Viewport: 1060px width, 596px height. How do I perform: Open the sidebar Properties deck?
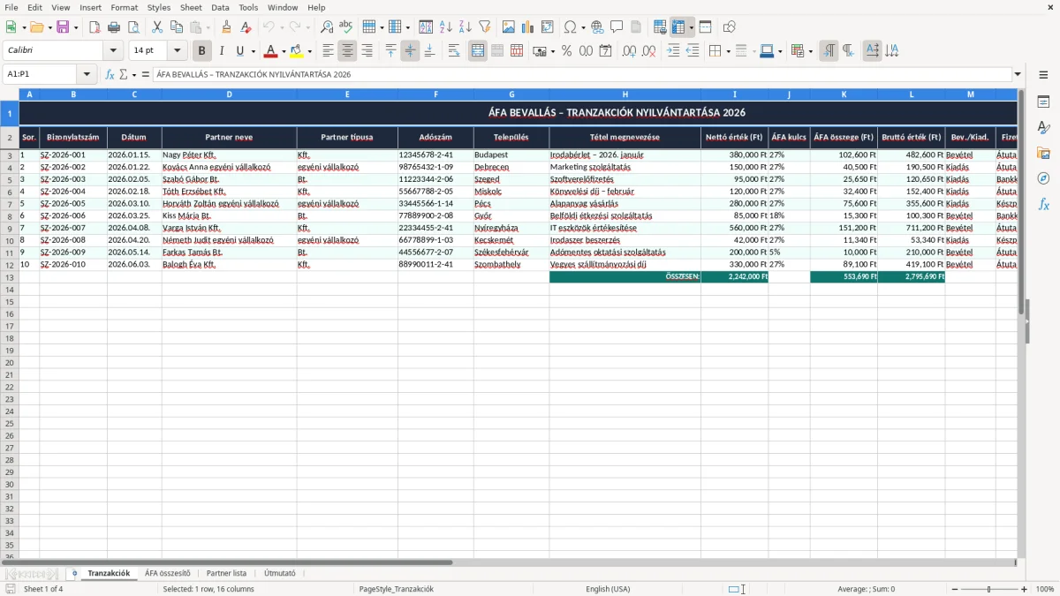point(1043,102)
